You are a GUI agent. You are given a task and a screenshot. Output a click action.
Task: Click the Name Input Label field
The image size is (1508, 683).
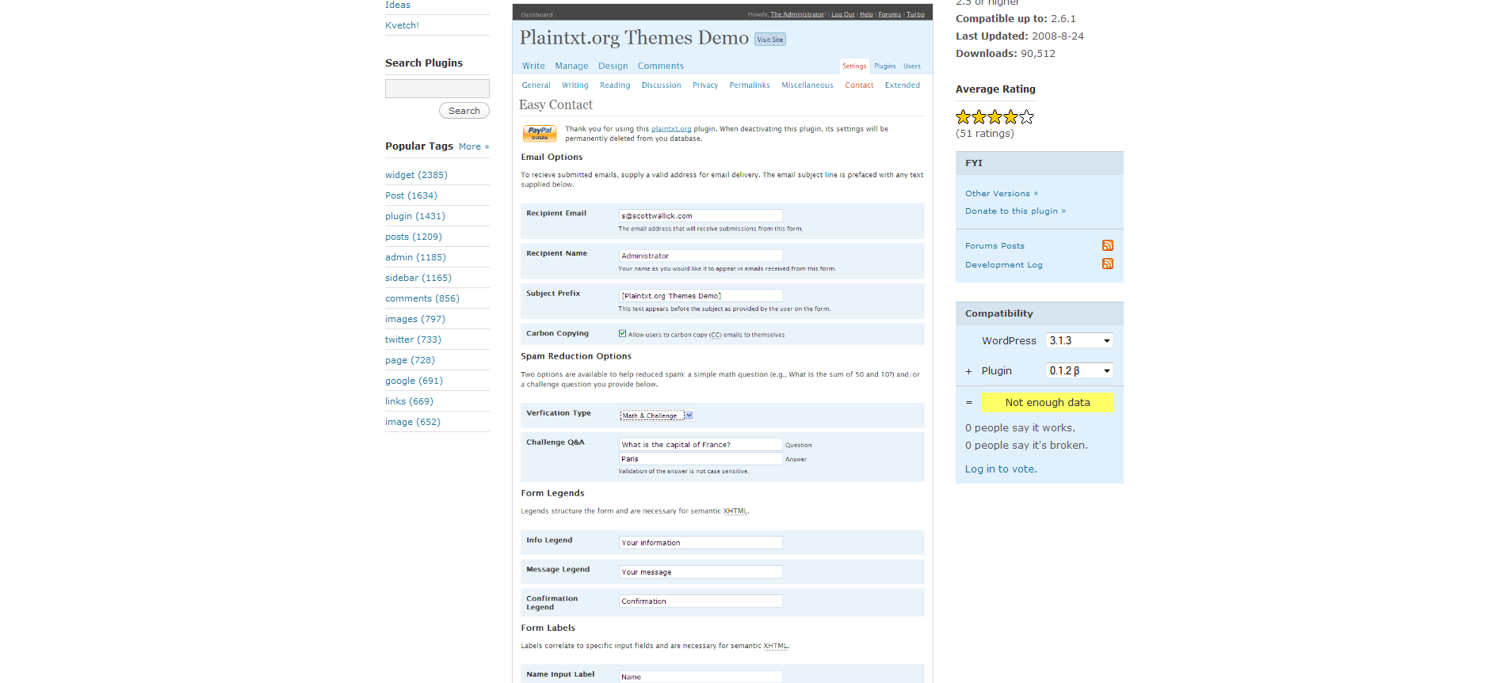(701, 677)
